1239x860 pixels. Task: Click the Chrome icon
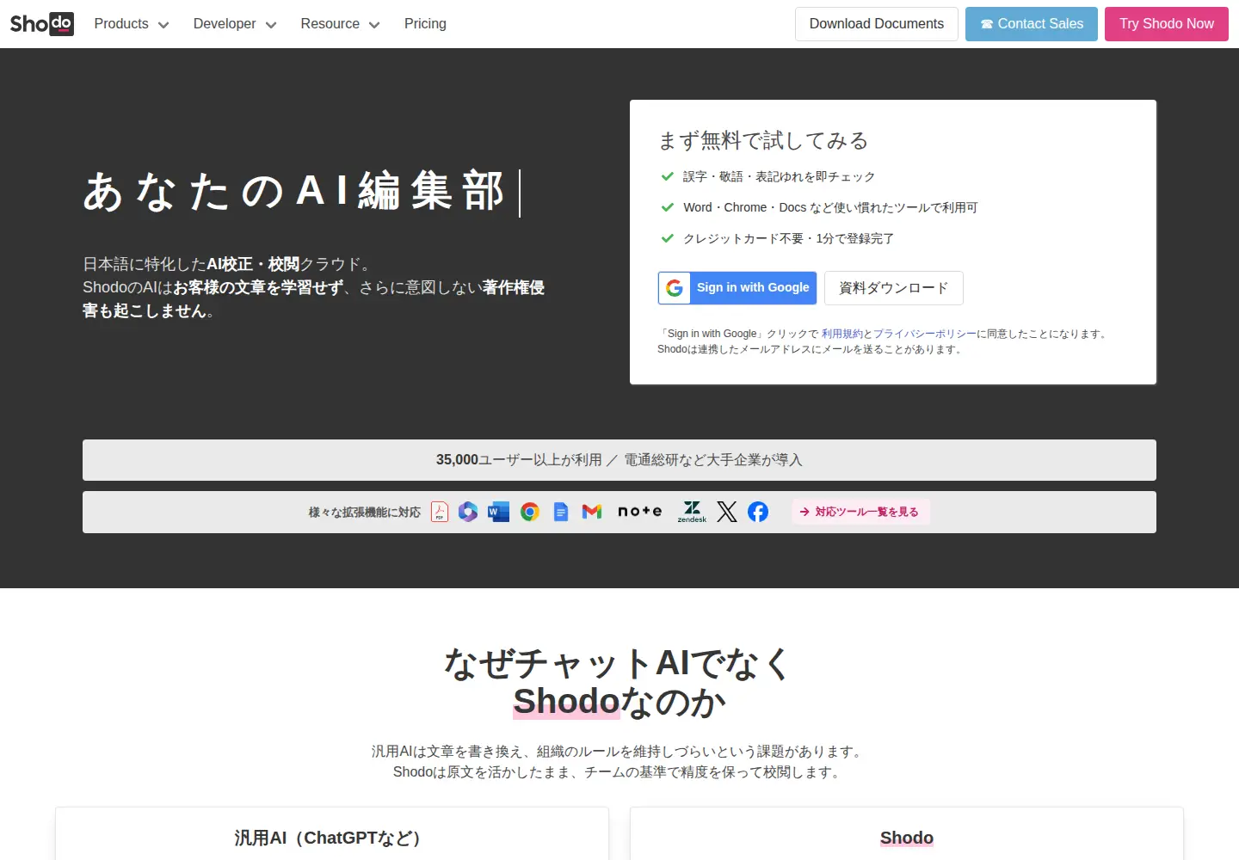(x=530, y=512)
